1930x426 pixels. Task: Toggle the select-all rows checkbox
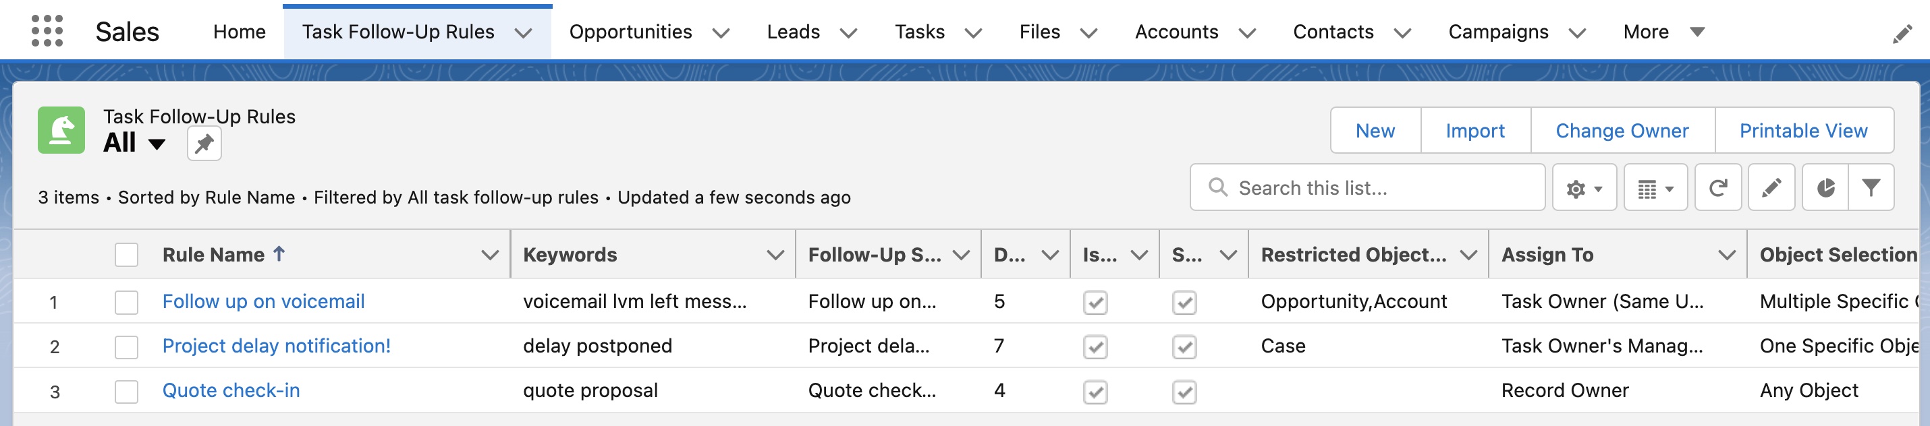click(x=127, y=255)
